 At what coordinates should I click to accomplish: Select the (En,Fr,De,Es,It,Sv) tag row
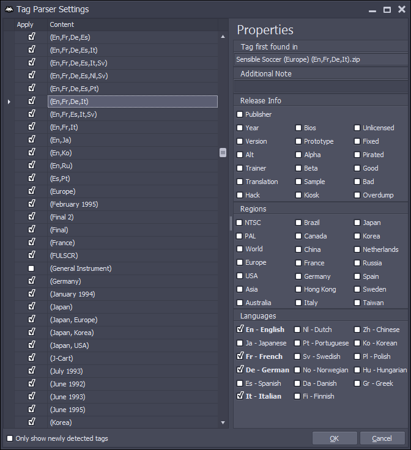pyautogui.click(x=133, y=63)
